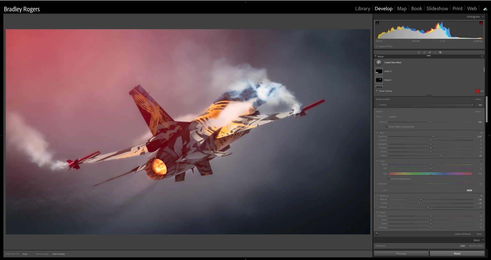Select the Masking tool circle icon
Viewport: 491px width, 260px height.
click(440, 52)
